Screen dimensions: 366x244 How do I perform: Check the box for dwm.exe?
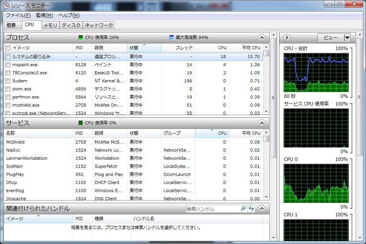point(8,89)
